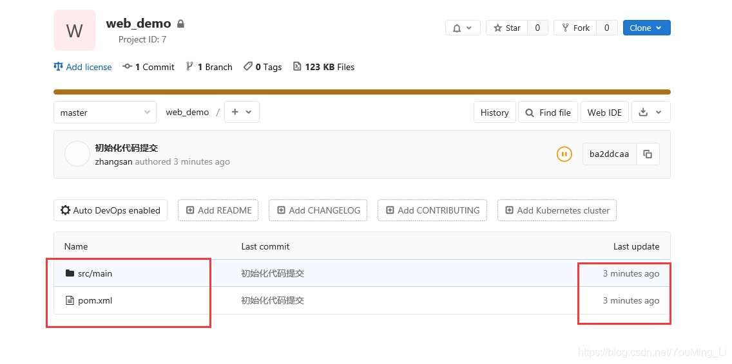Viewport: 732px width, 364px height.
Task: Open the notification bell dropdown
Action: [x=462, y=28]
